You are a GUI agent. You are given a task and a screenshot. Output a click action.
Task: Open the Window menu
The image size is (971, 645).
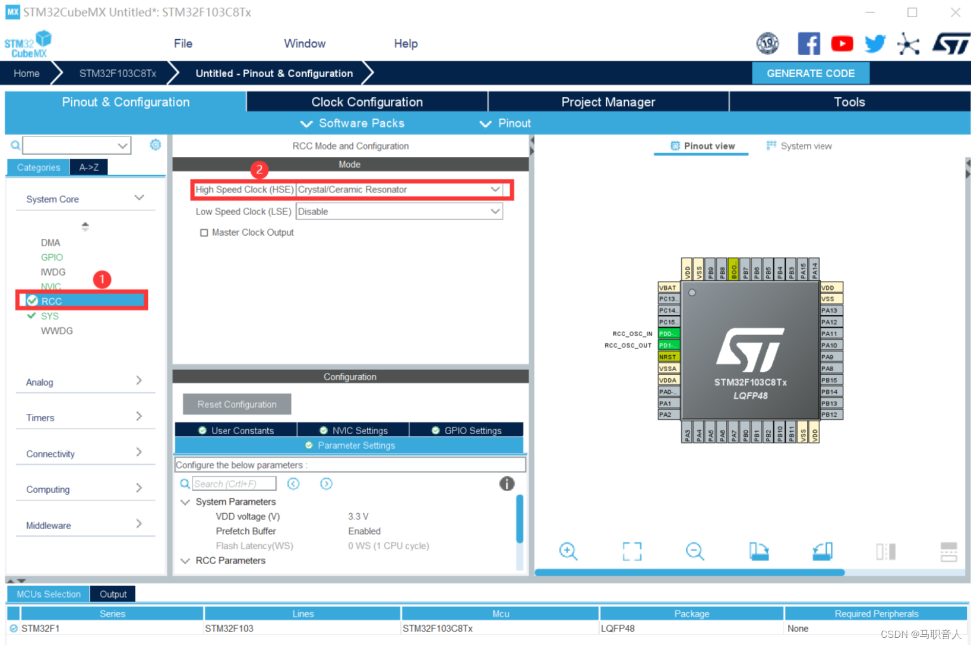pyautogui.click(x=305, y=43)
